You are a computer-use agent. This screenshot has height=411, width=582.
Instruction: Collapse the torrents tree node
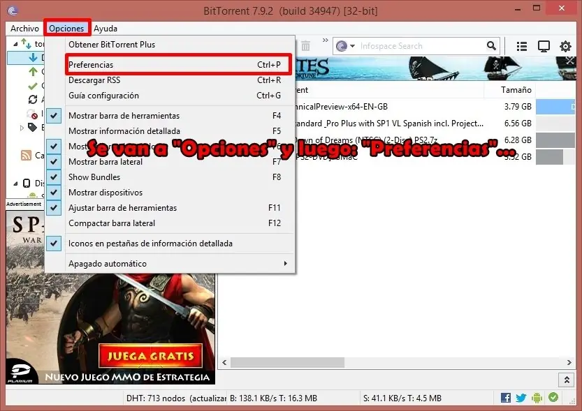(15, 44)
